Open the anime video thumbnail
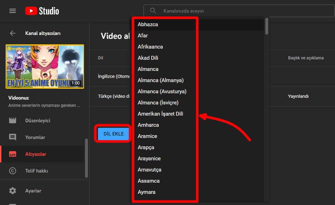Screen dimensions: 335x205 click(x=45, y=66)
